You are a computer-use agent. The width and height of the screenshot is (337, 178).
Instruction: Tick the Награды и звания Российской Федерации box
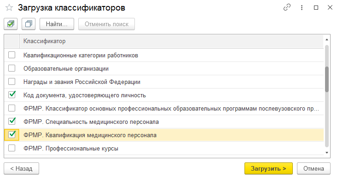click(x=12, y=82)
